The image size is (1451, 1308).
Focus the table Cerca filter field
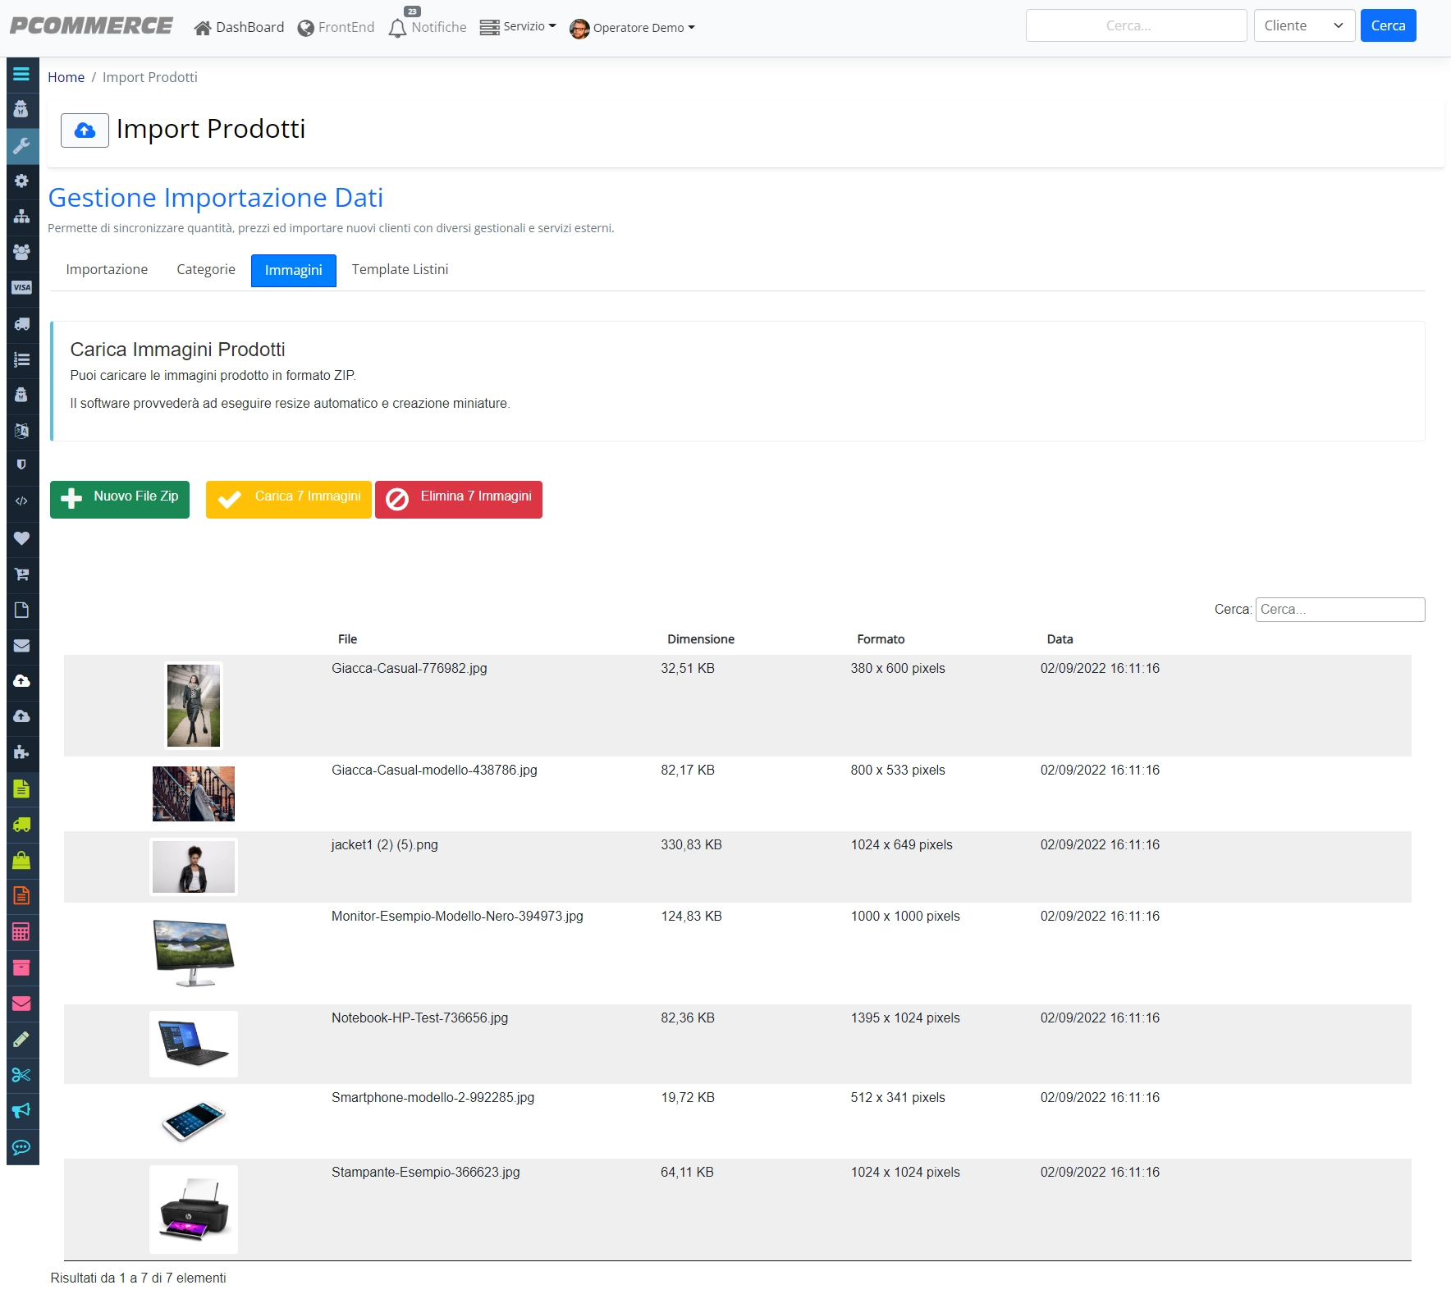[1340, 610]
